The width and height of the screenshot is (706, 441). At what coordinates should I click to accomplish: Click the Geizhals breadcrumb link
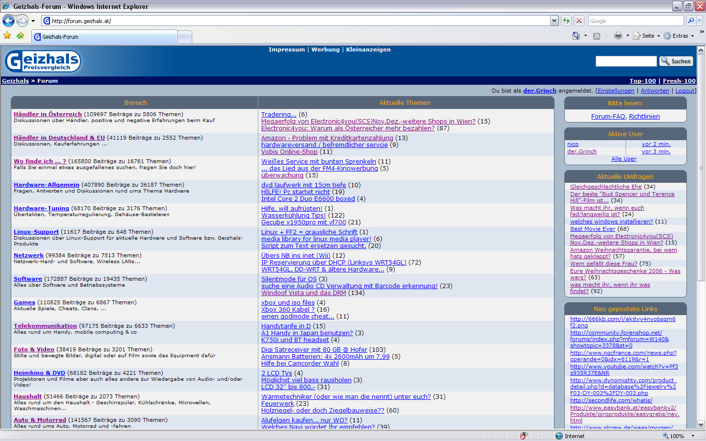[15, 81]
